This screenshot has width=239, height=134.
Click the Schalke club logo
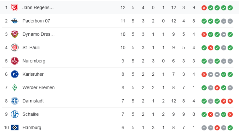[x=15, y=114]
